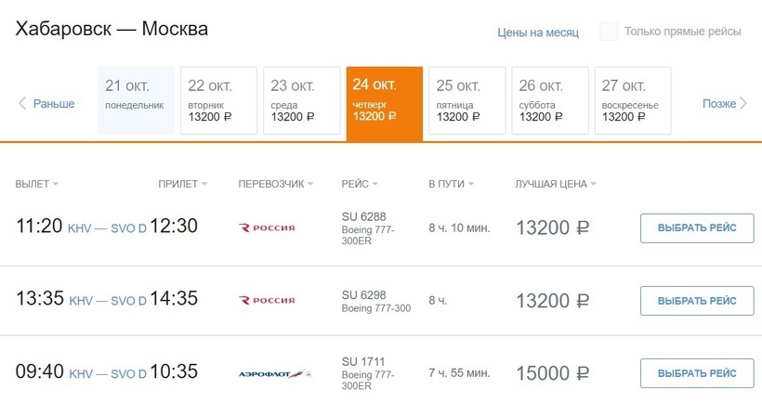Select the 25 окт. пятница date tab
The width and height of the screenshot is (762, 403).
(x=466, y=102)
